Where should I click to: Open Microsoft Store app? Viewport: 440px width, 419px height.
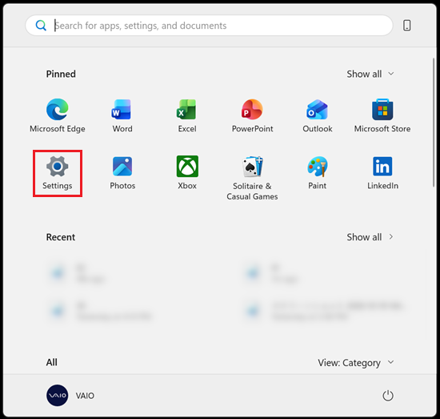coord(382,116)
